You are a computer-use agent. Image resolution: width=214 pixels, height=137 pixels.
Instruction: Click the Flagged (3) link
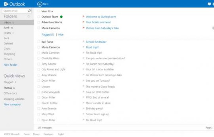[x=48, y=35]
